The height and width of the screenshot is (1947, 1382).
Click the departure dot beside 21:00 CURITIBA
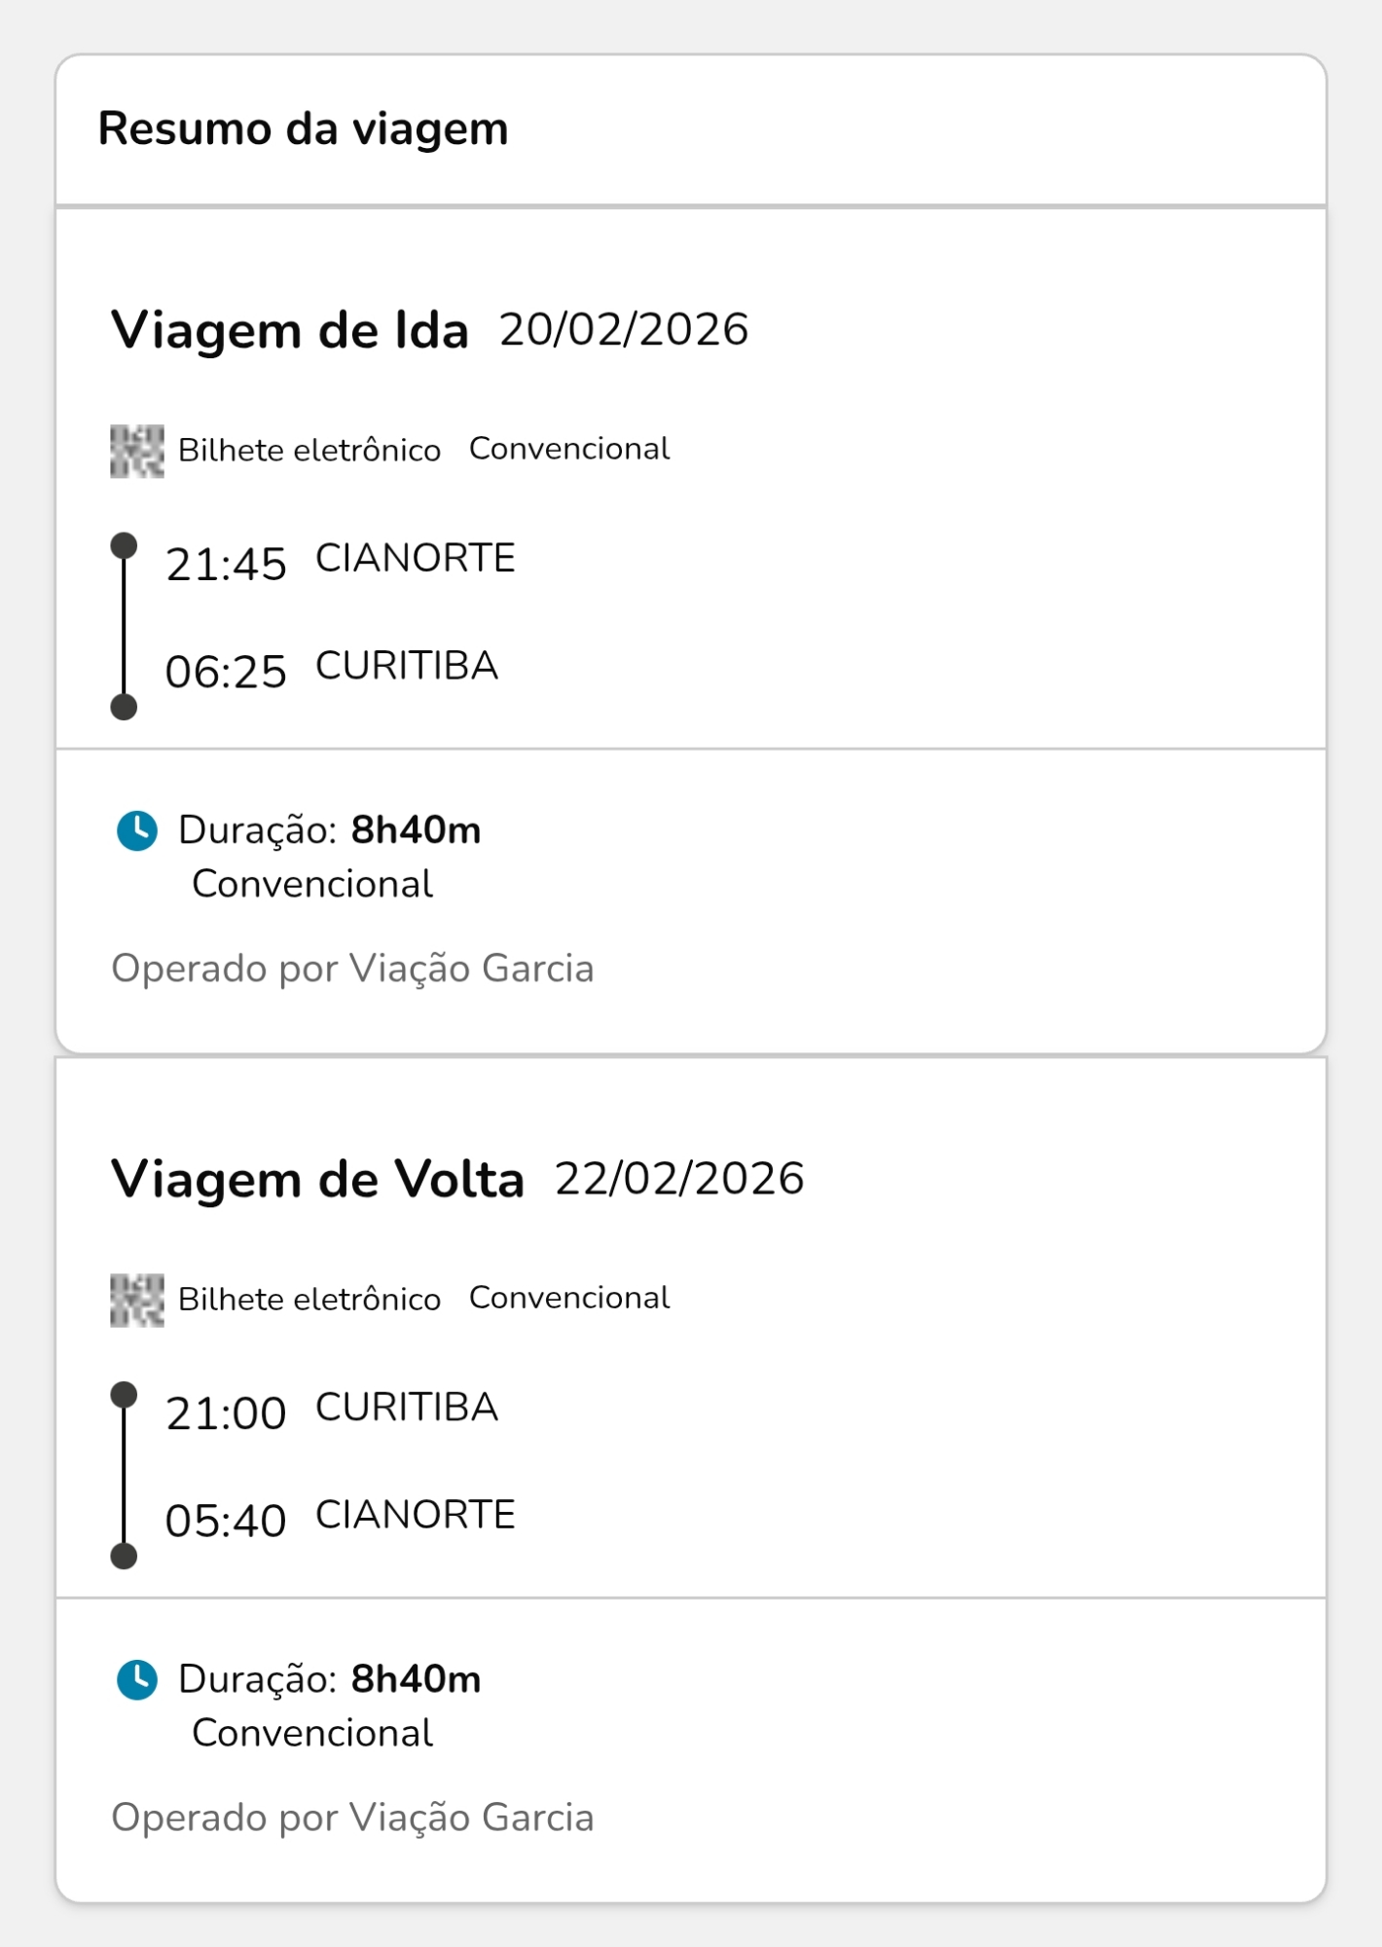click(124, 1394)
